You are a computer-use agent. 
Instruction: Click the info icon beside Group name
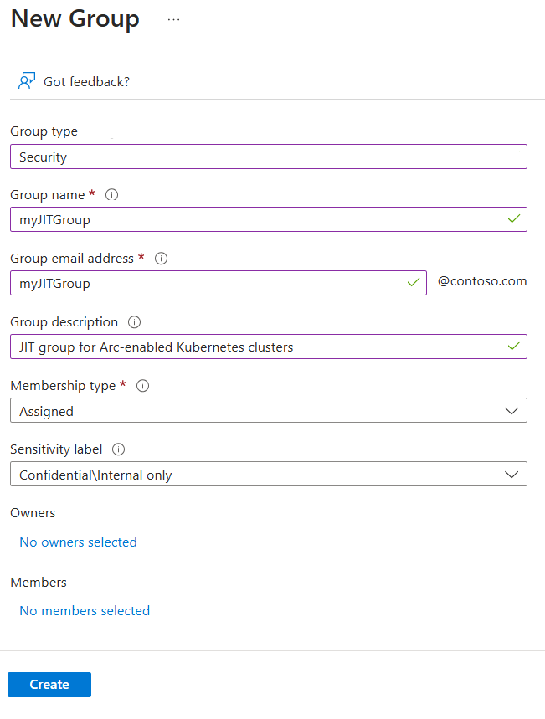111,194
